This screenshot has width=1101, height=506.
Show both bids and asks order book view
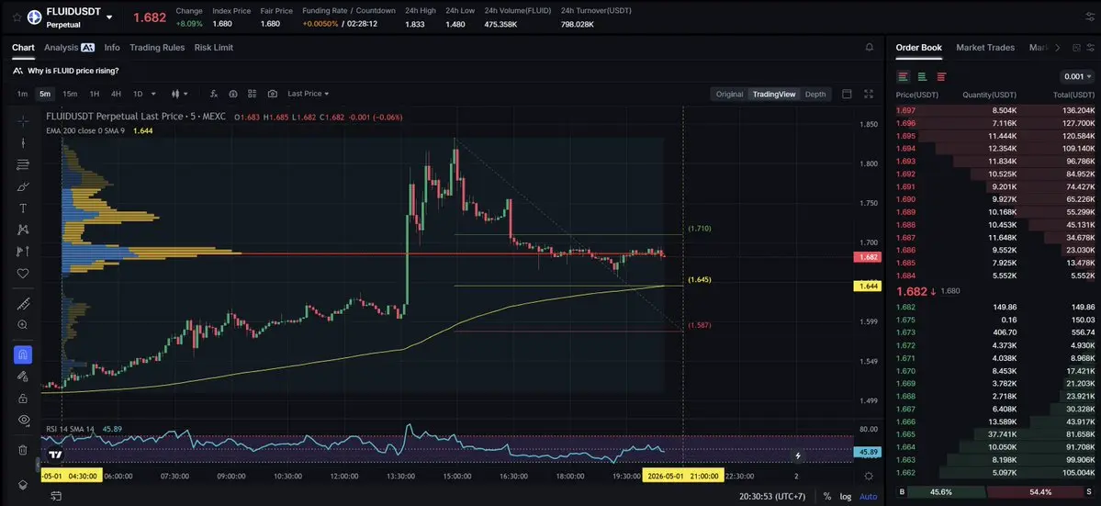pos(903,76)
